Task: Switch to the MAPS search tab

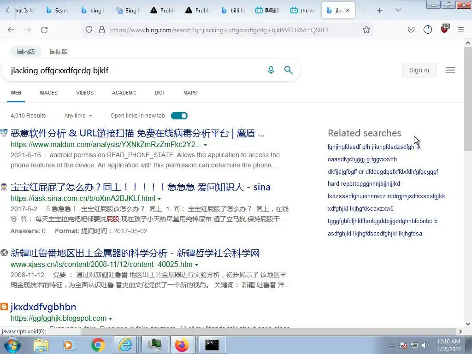Action: click(190, 93)
